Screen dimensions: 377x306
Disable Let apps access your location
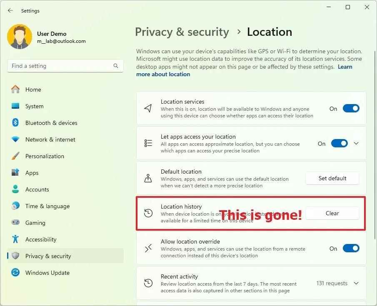[x=339, y=144]
